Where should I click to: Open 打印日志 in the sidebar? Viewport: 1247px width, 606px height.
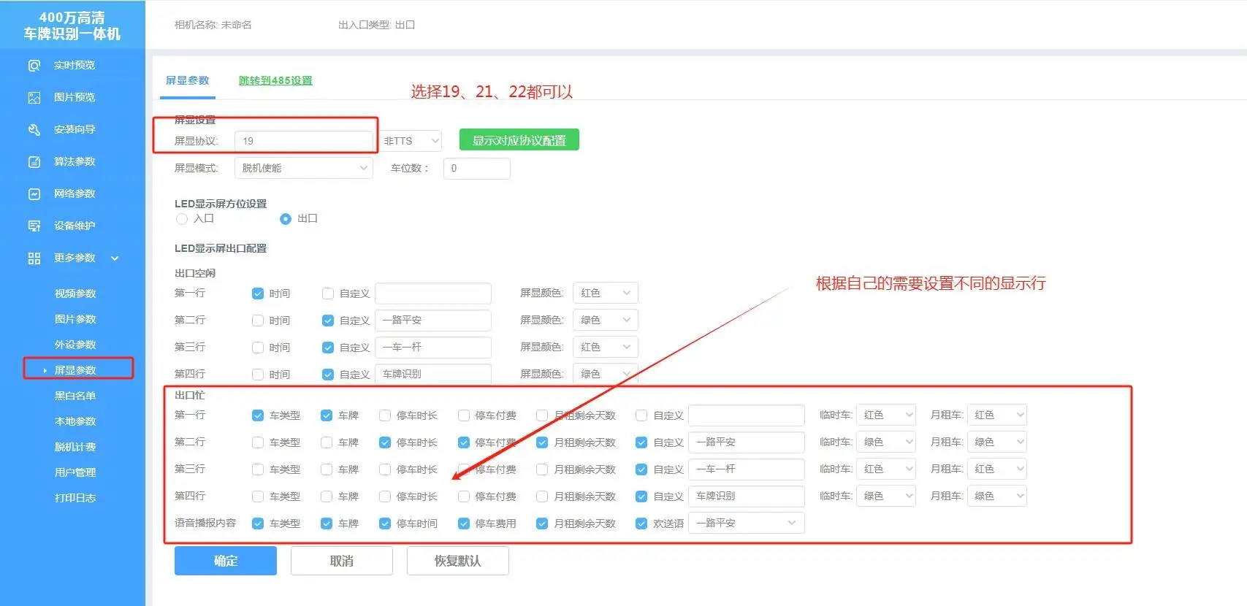[x=75, y=498]
